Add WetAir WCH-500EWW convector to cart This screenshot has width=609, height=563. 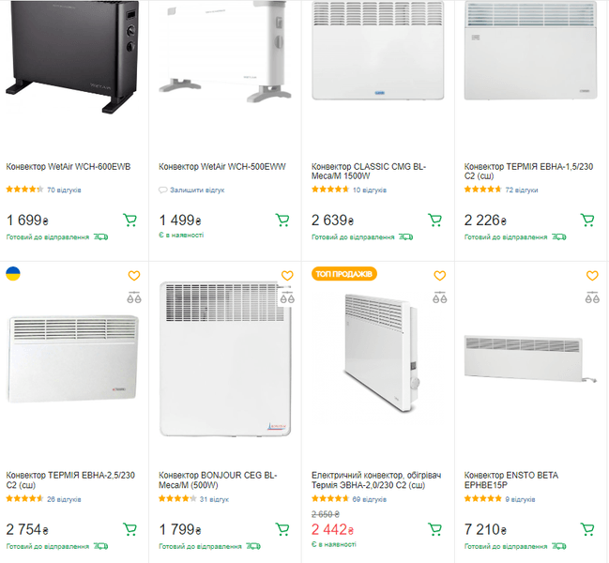(282, 221)
